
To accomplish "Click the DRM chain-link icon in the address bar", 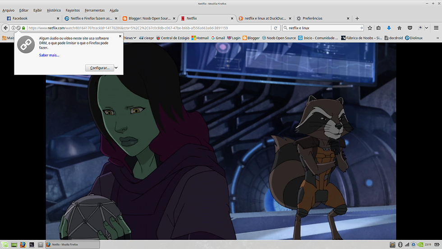I will click(x=18, y=28).
